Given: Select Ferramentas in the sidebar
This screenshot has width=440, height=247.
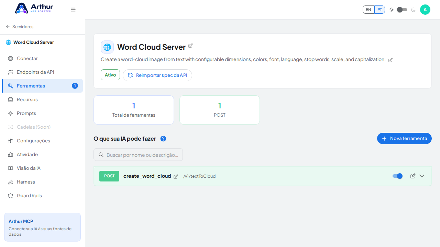Looking at the screenshot, I should pyautogui.click(x=42, y=86).
